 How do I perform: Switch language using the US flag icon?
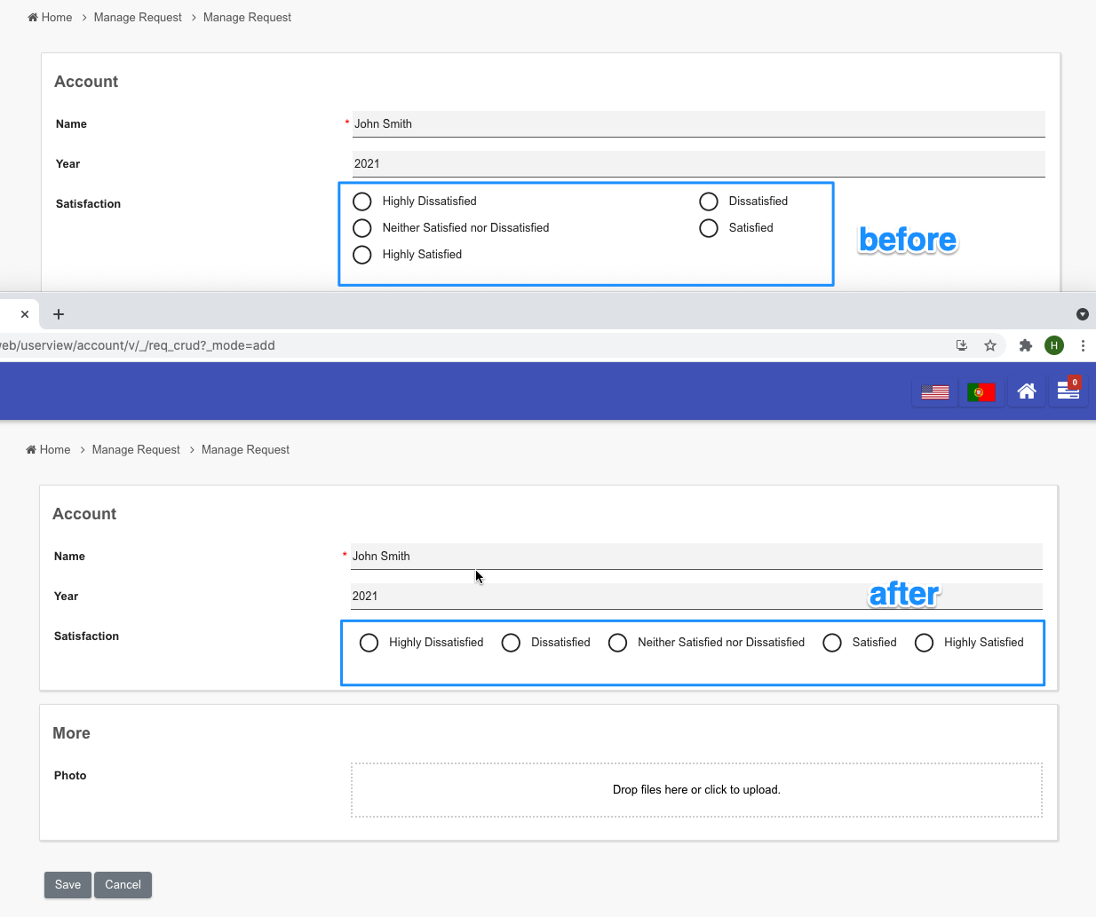pyautogui.click(x=934, y=391)
